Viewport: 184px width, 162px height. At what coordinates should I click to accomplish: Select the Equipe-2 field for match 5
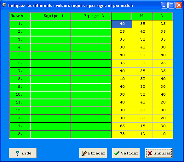click(91, 56)
